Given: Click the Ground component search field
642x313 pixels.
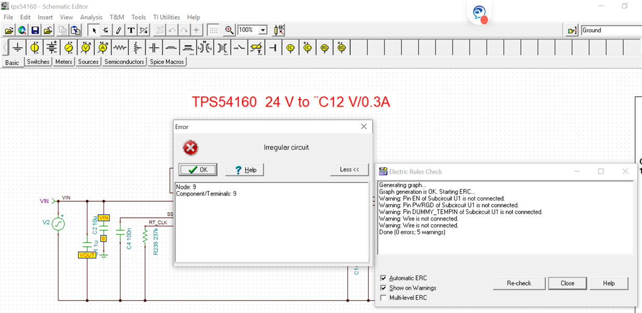Looking at the screenshot, I should coord(612,30).
